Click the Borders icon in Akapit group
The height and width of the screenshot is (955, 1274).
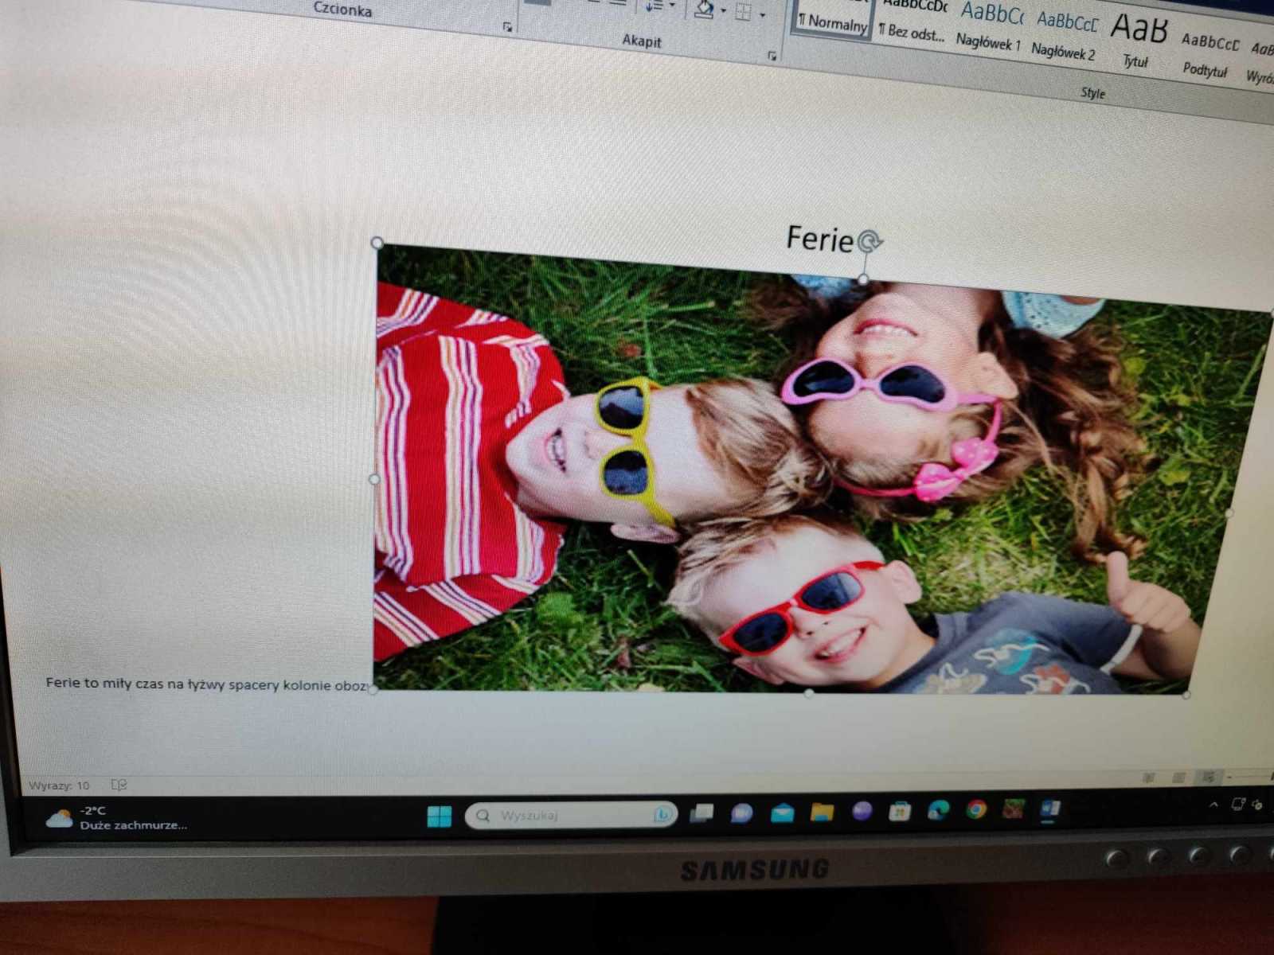[x=743, y=12]
